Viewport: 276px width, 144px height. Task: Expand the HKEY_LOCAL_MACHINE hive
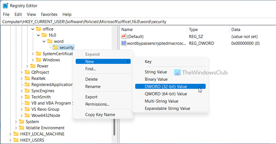[10, 134]
